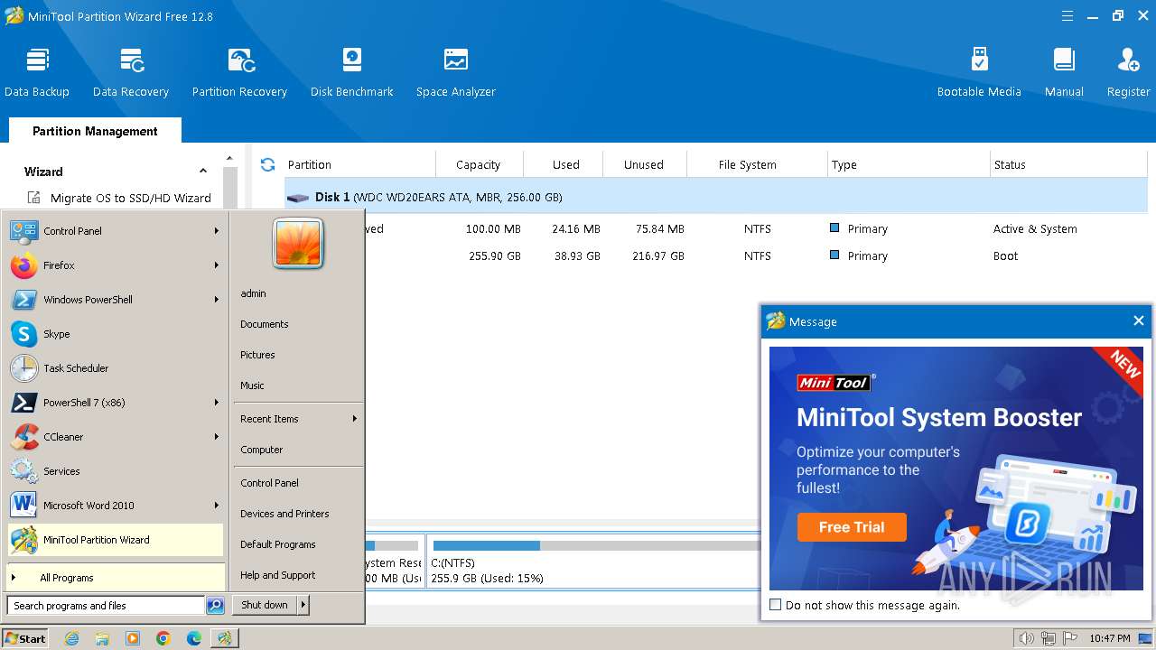Click the Start menu search magnifier icon

point(215,606)
